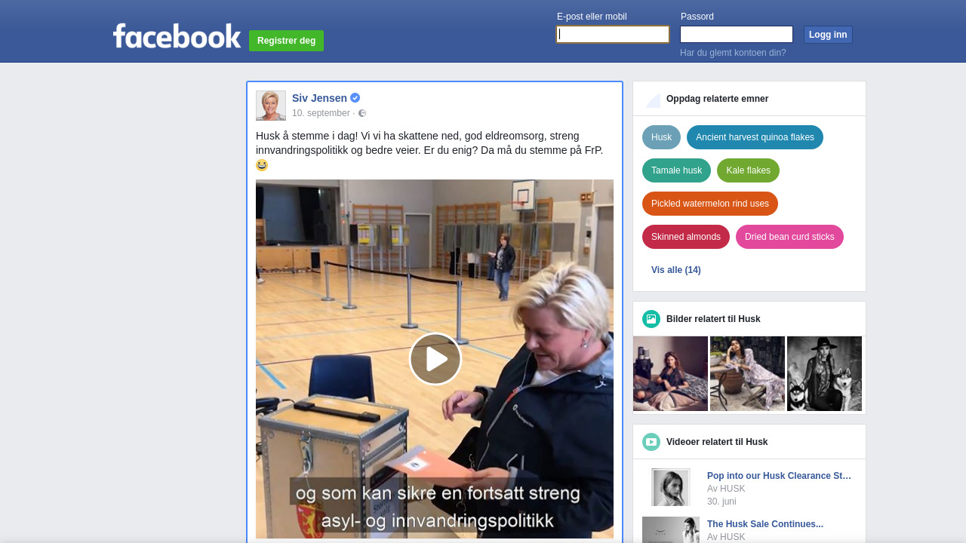This screenshot has height=543, width=966.
Task: Select the Husk topic tag
Action: pos(661,137)
